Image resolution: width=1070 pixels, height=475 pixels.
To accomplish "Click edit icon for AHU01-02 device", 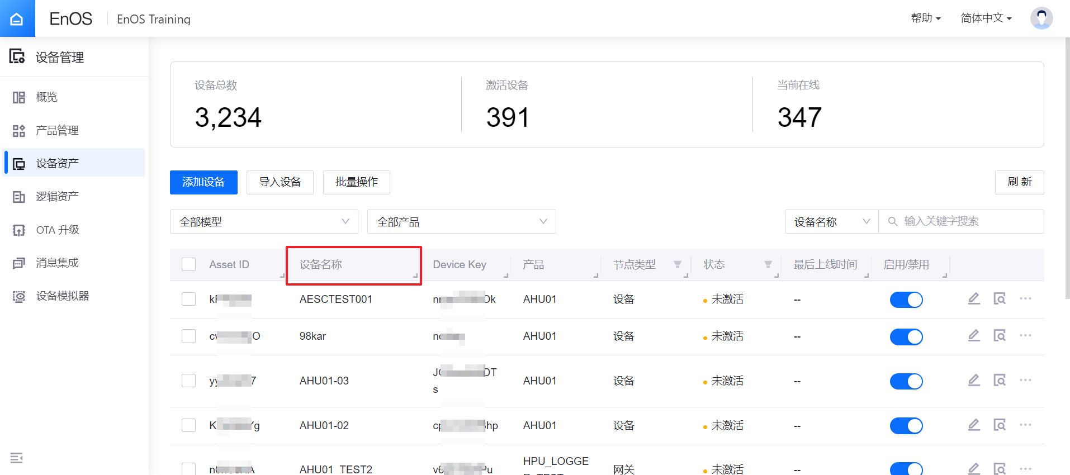I will pos(974,425).
